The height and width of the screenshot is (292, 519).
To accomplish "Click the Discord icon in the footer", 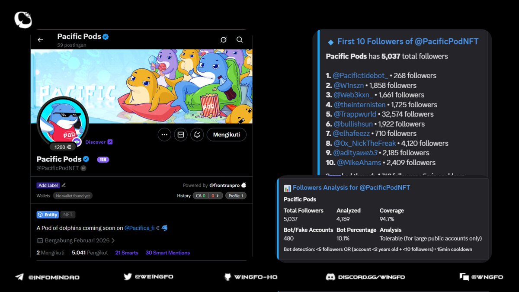I will tap(331, 277).
